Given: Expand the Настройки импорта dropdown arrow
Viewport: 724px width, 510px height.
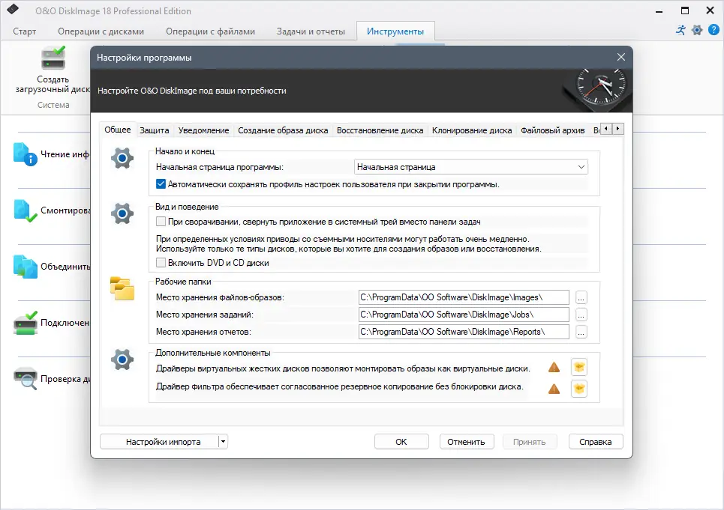Looking at the screenshot, I should [x=223, y=441].
